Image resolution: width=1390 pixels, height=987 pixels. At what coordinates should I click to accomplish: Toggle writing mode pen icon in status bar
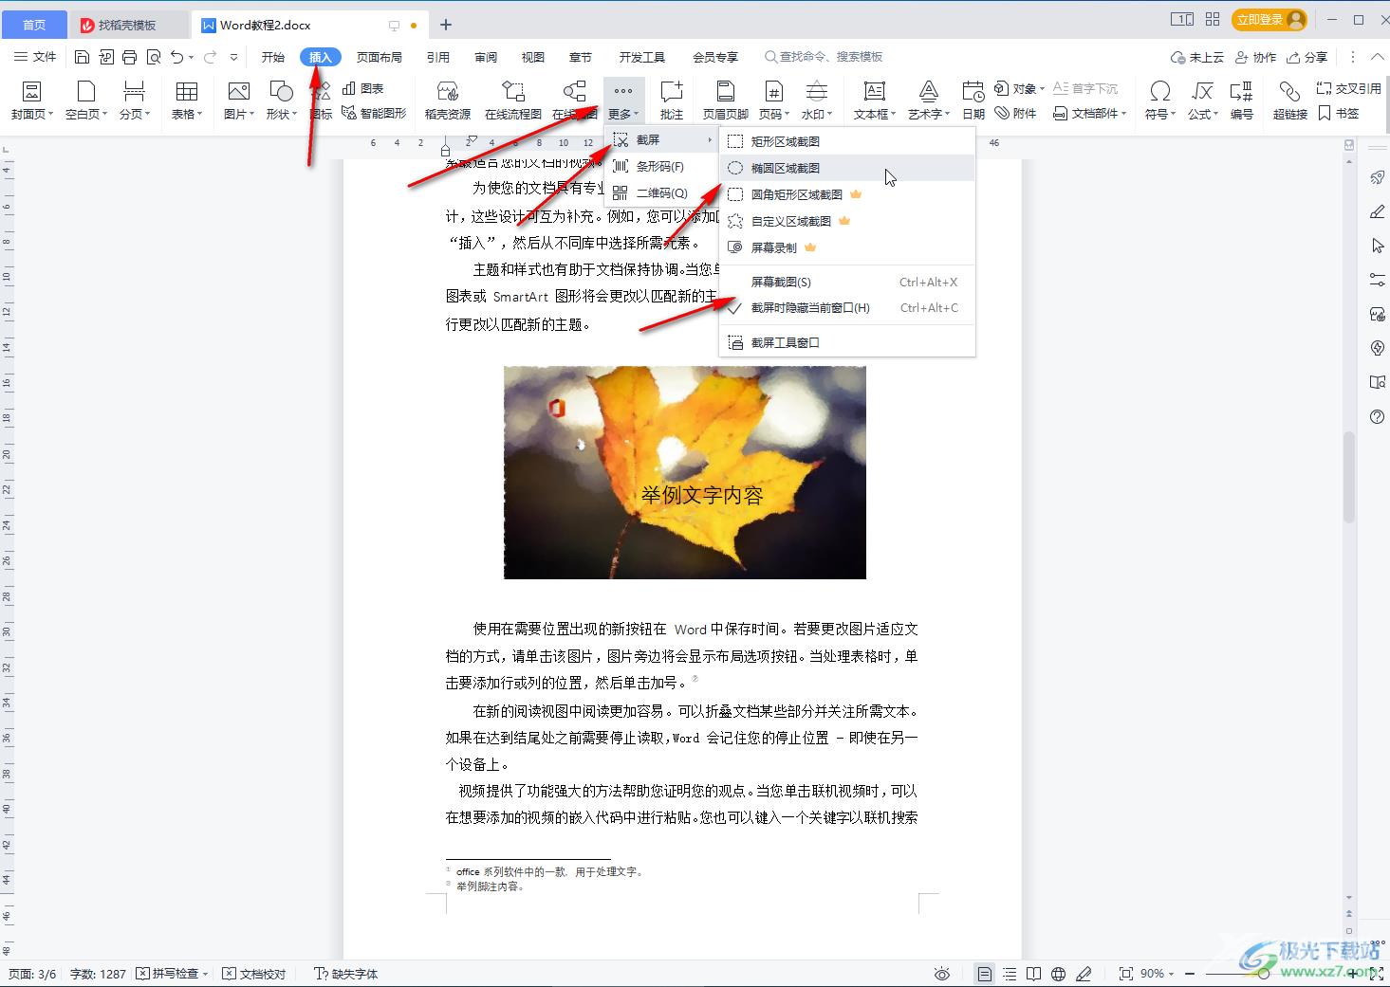point(1084,974)
